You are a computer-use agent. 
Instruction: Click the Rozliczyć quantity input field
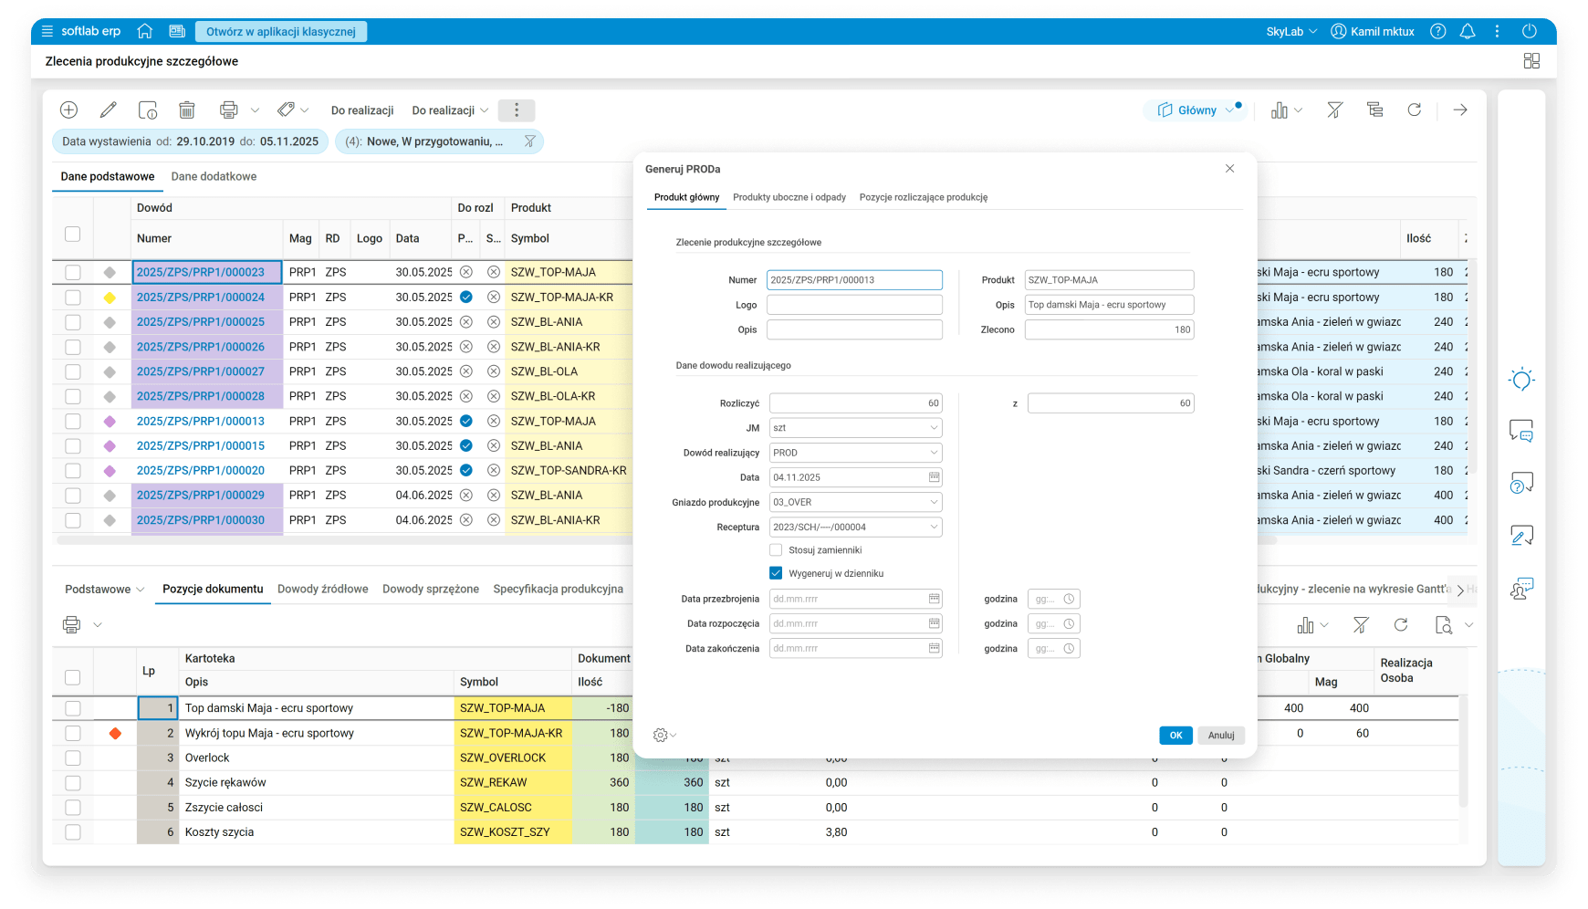pos(855,403)
